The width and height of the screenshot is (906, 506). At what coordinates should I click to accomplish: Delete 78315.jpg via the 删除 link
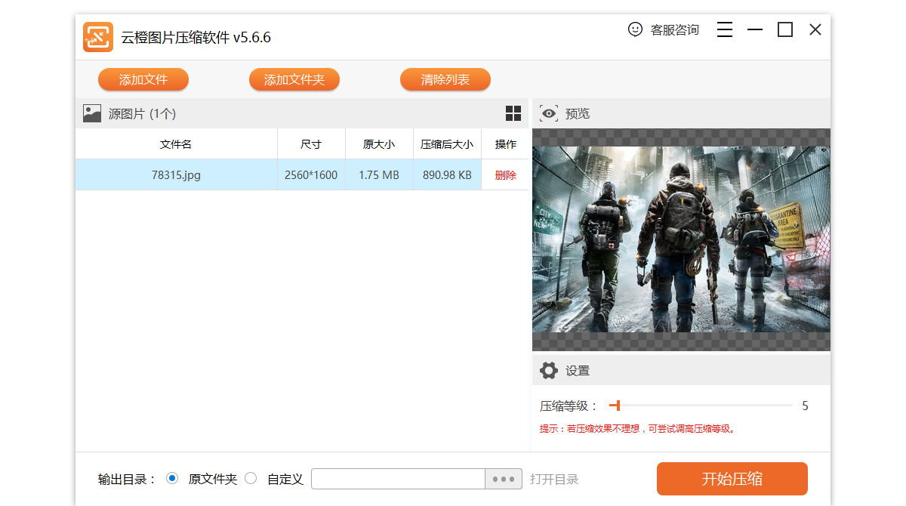pyautogui.click(x=506, y=174)
